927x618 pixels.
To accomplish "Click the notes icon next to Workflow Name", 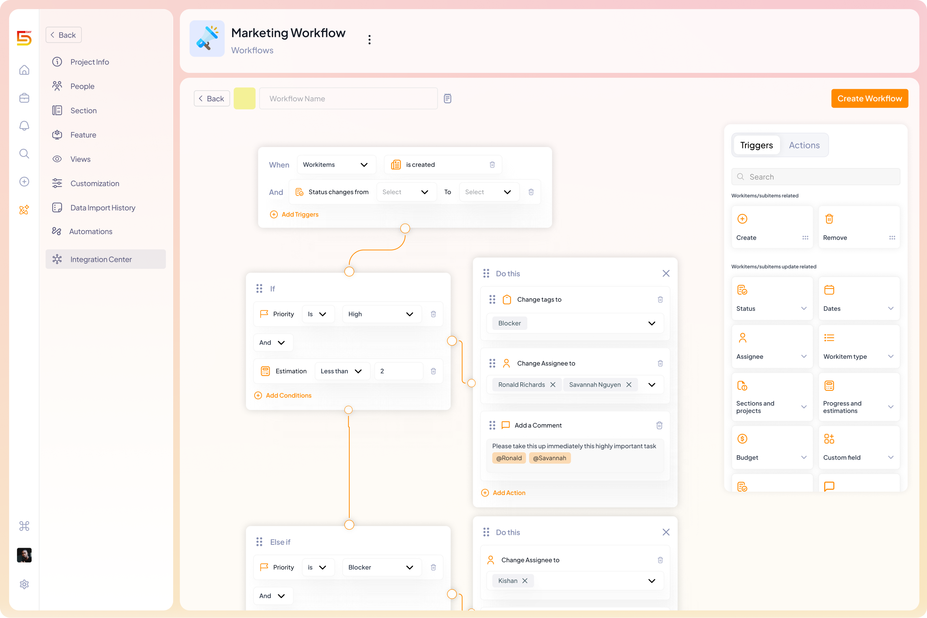I will [x=447, y=99].
